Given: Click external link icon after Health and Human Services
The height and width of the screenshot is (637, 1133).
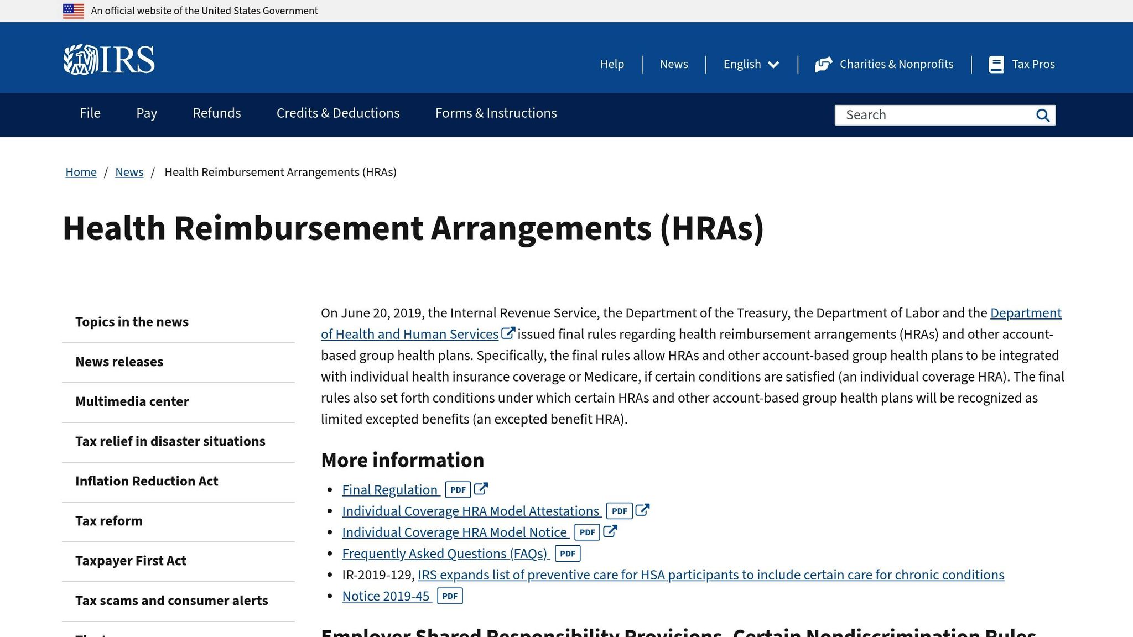Looking at the screenshot, I should [x=508, y=333].
